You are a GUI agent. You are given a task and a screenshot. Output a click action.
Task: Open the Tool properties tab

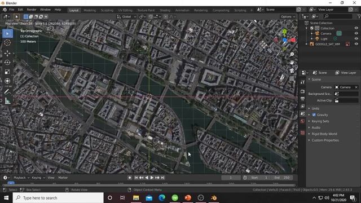click(302, 82)
